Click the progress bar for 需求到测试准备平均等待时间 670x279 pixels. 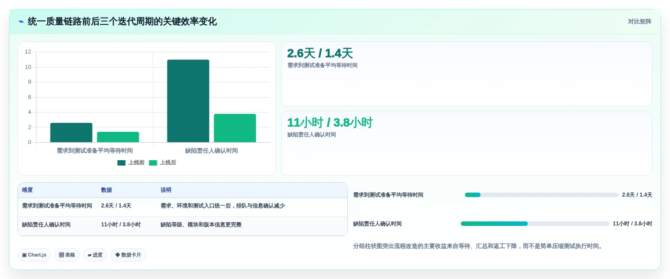542,195
